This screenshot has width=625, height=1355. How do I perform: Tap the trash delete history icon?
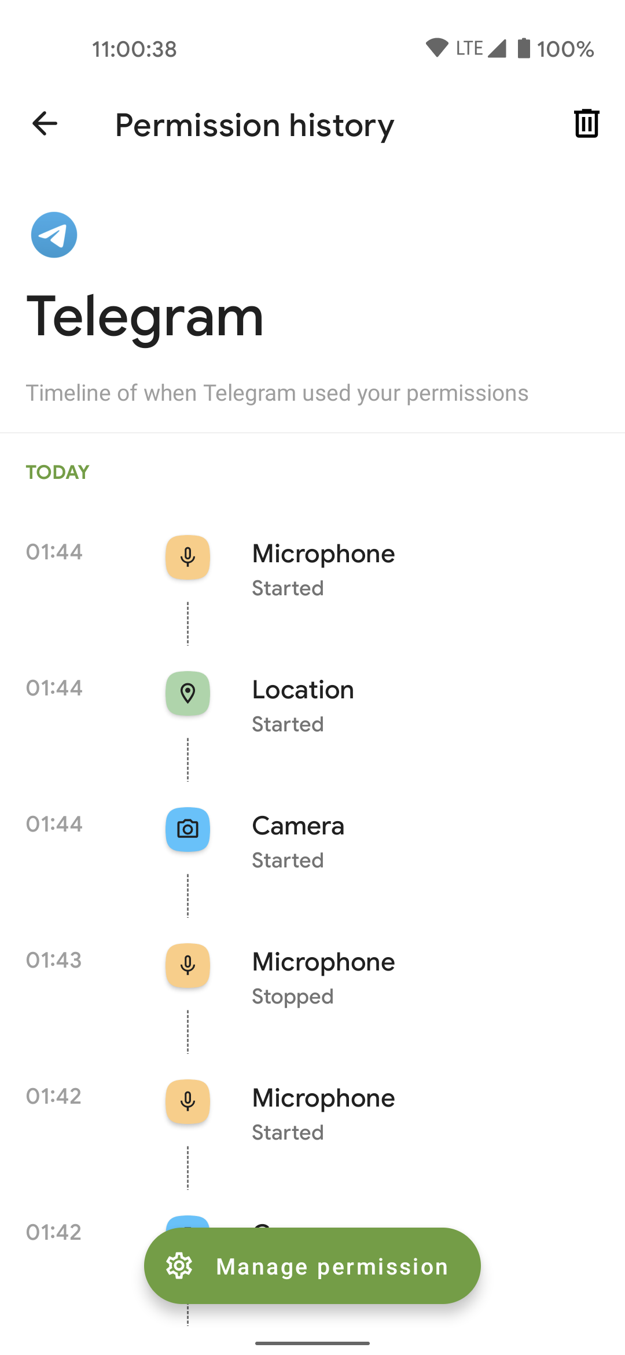(586, 123)
